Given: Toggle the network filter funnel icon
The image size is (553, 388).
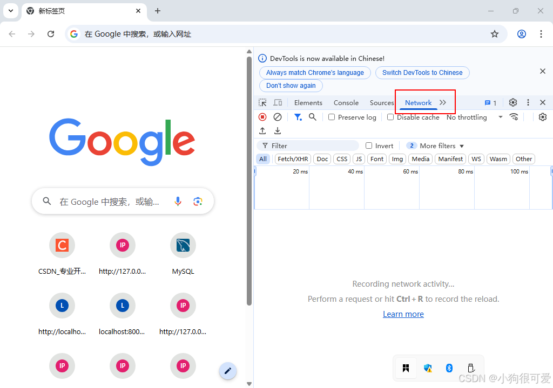Looking at the screenshot, I should pyautogui.click(x=298, y=117).
